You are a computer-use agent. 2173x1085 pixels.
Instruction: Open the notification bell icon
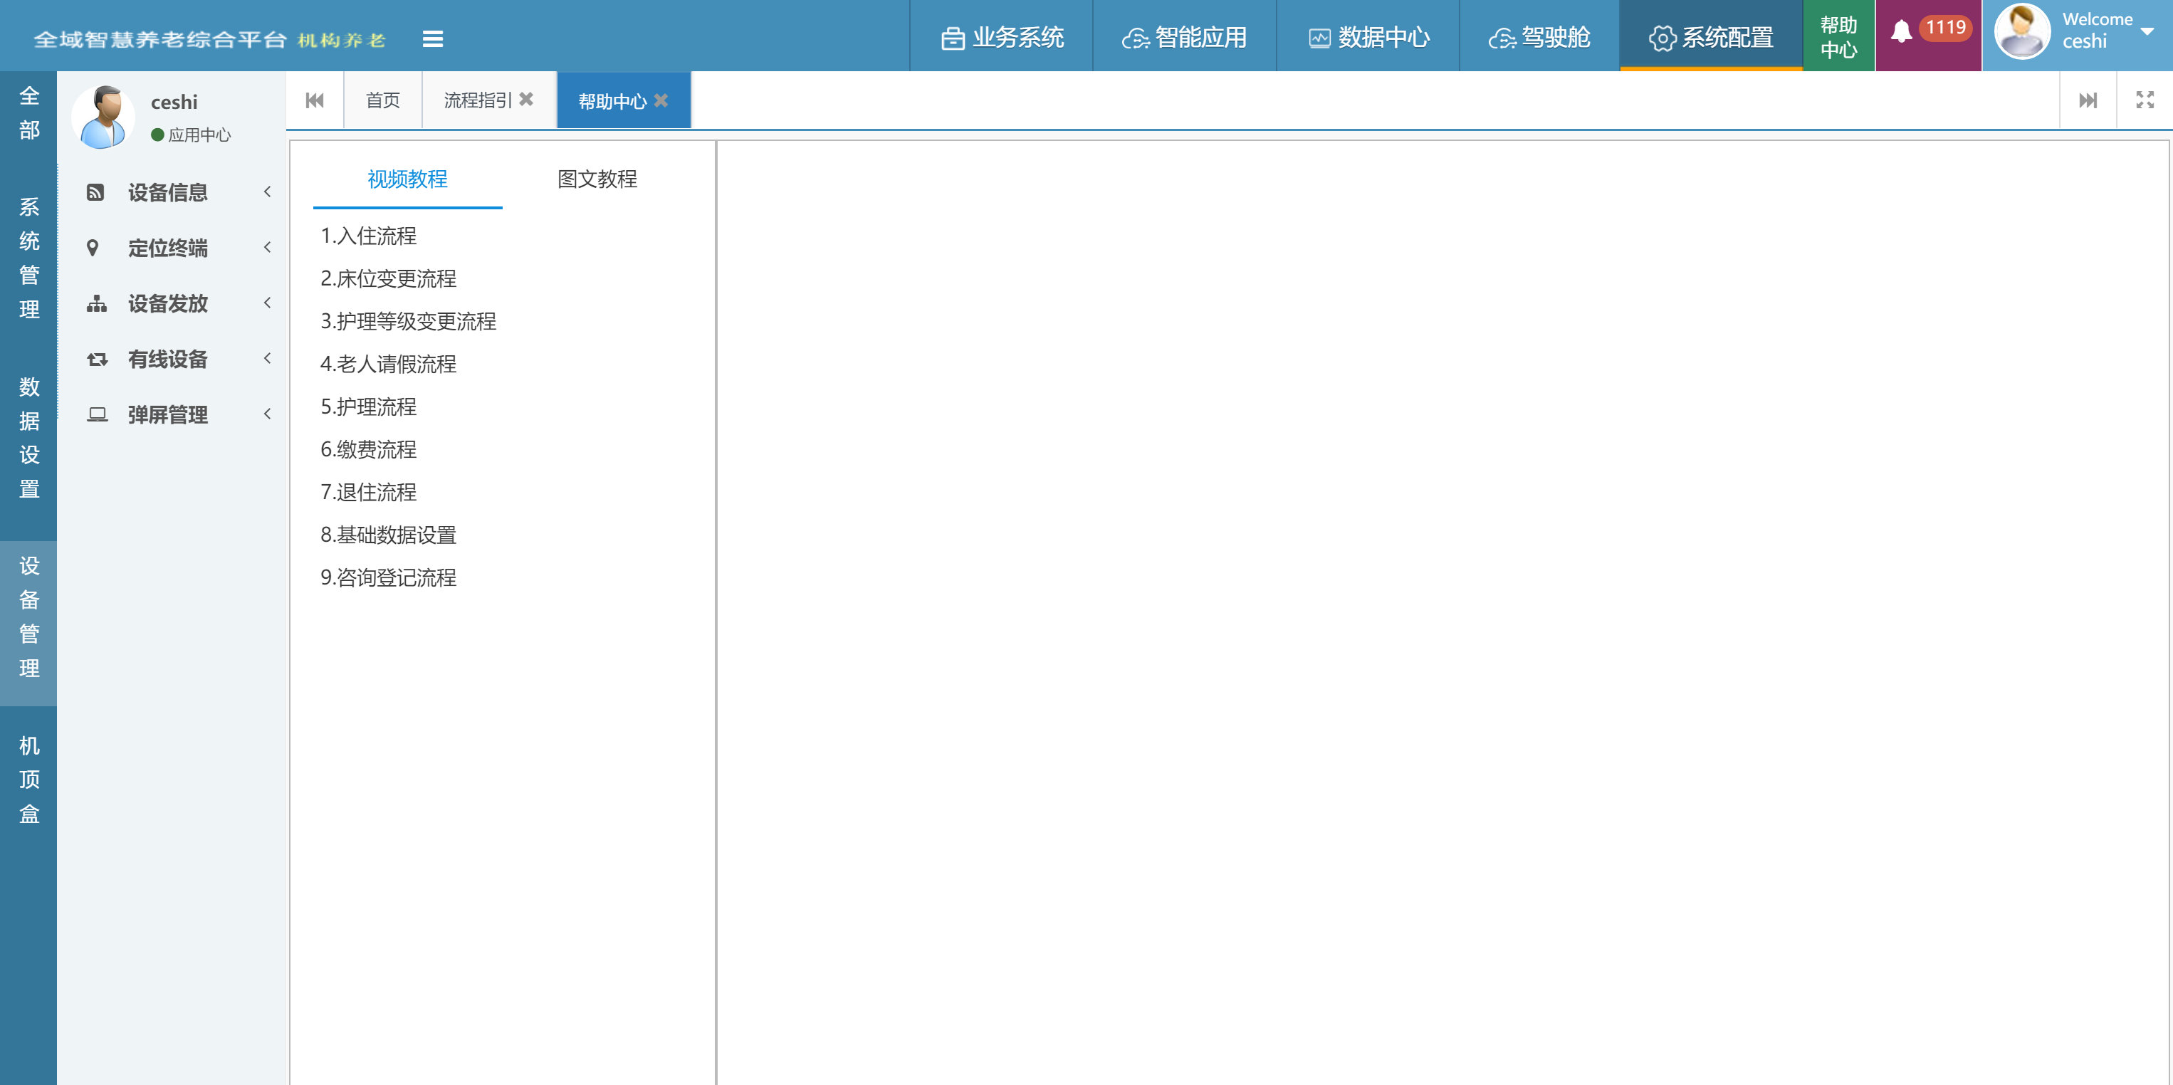click(x=1901, y=32)
